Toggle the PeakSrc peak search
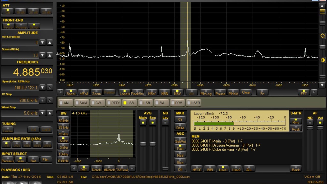Screen dimensions: 327x184 [137, 93]
